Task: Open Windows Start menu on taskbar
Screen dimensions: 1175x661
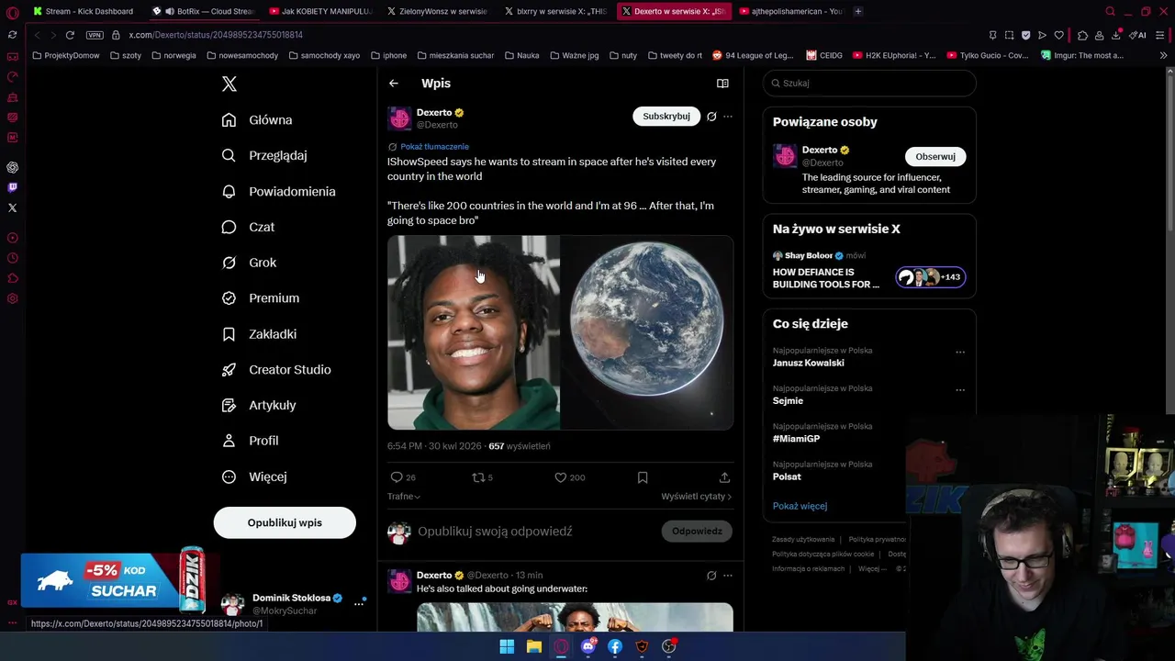Action: [x=507, y=647]
